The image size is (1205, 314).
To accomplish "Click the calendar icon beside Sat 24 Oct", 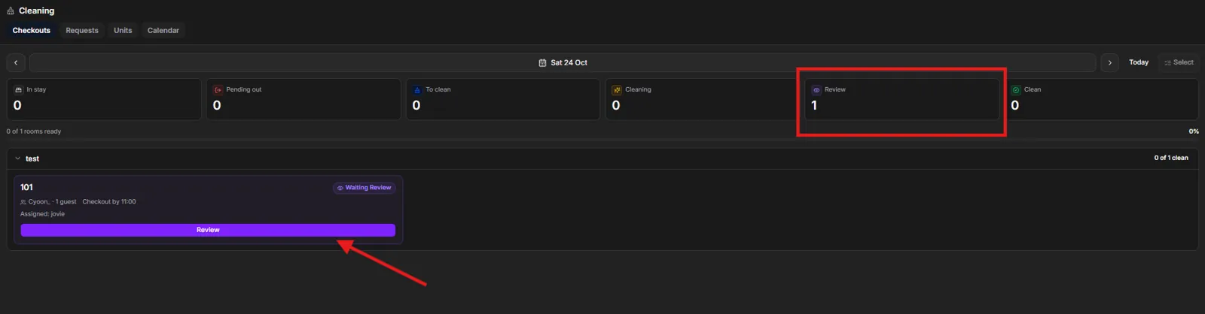I will 542,63.
